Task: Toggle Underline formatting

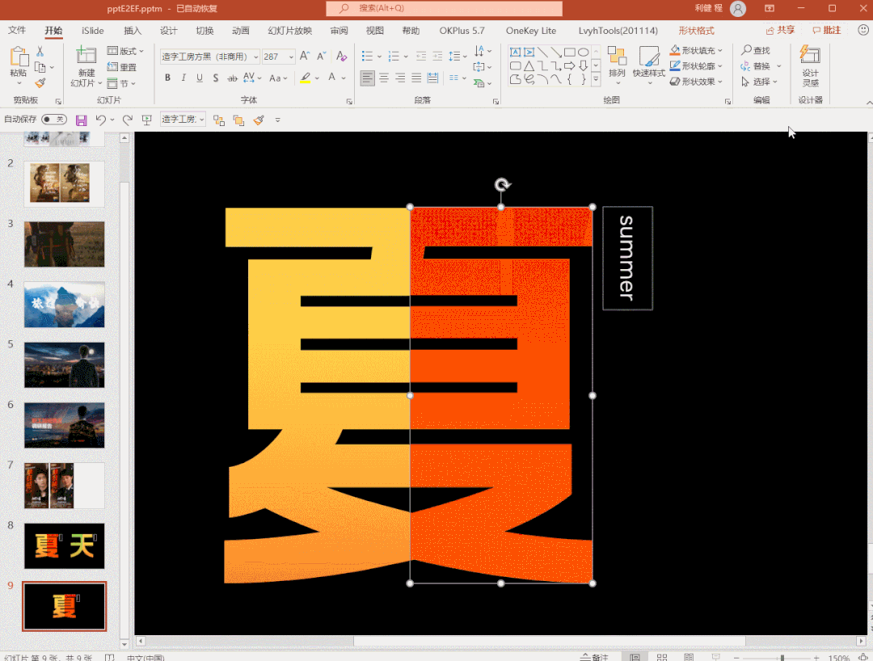Action: click(200, 78)
